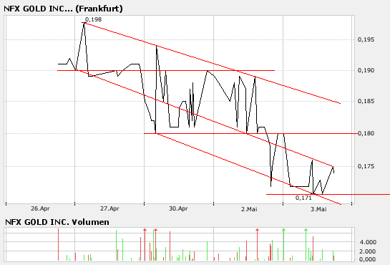Click the 2.000 volume axis value
Viewport: 390px width, 275px height.
[367, 251]
